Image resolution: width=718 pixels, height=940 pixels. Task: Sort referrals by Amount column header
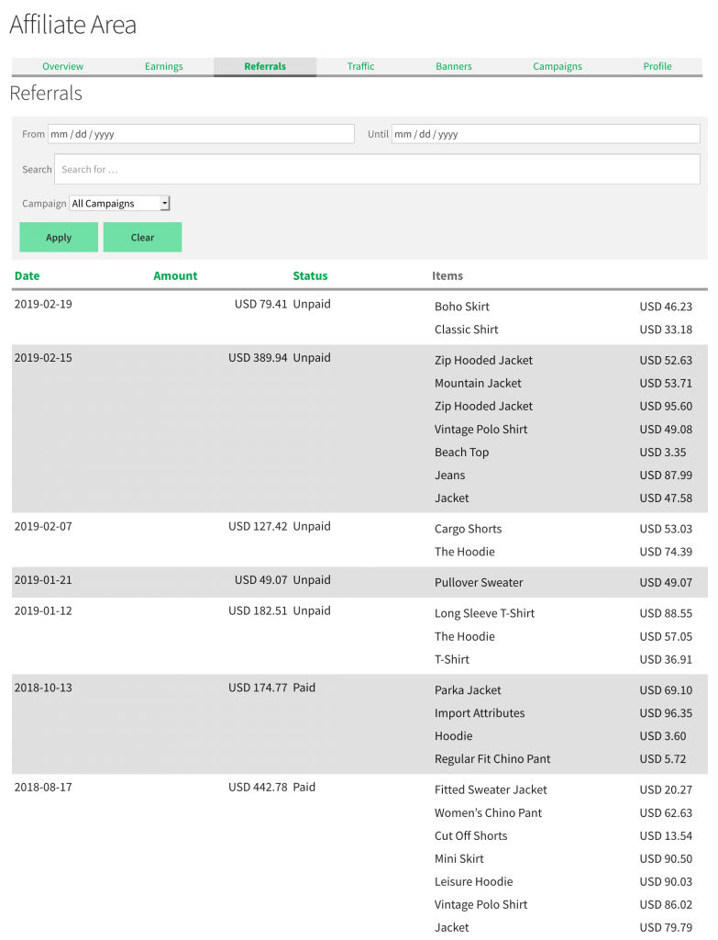[x=175, y=275]
